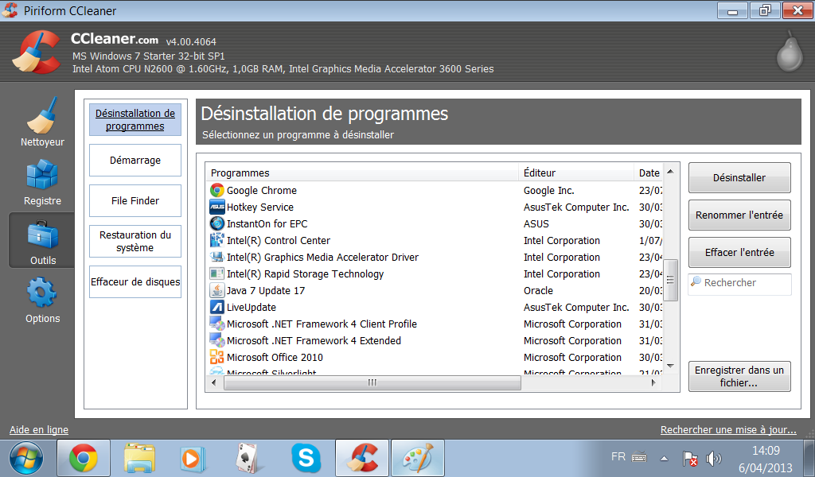Viewport: 815px width, 477px height.
Task: Click the Intel(R) Control Center icon
Action: [216, 240]
